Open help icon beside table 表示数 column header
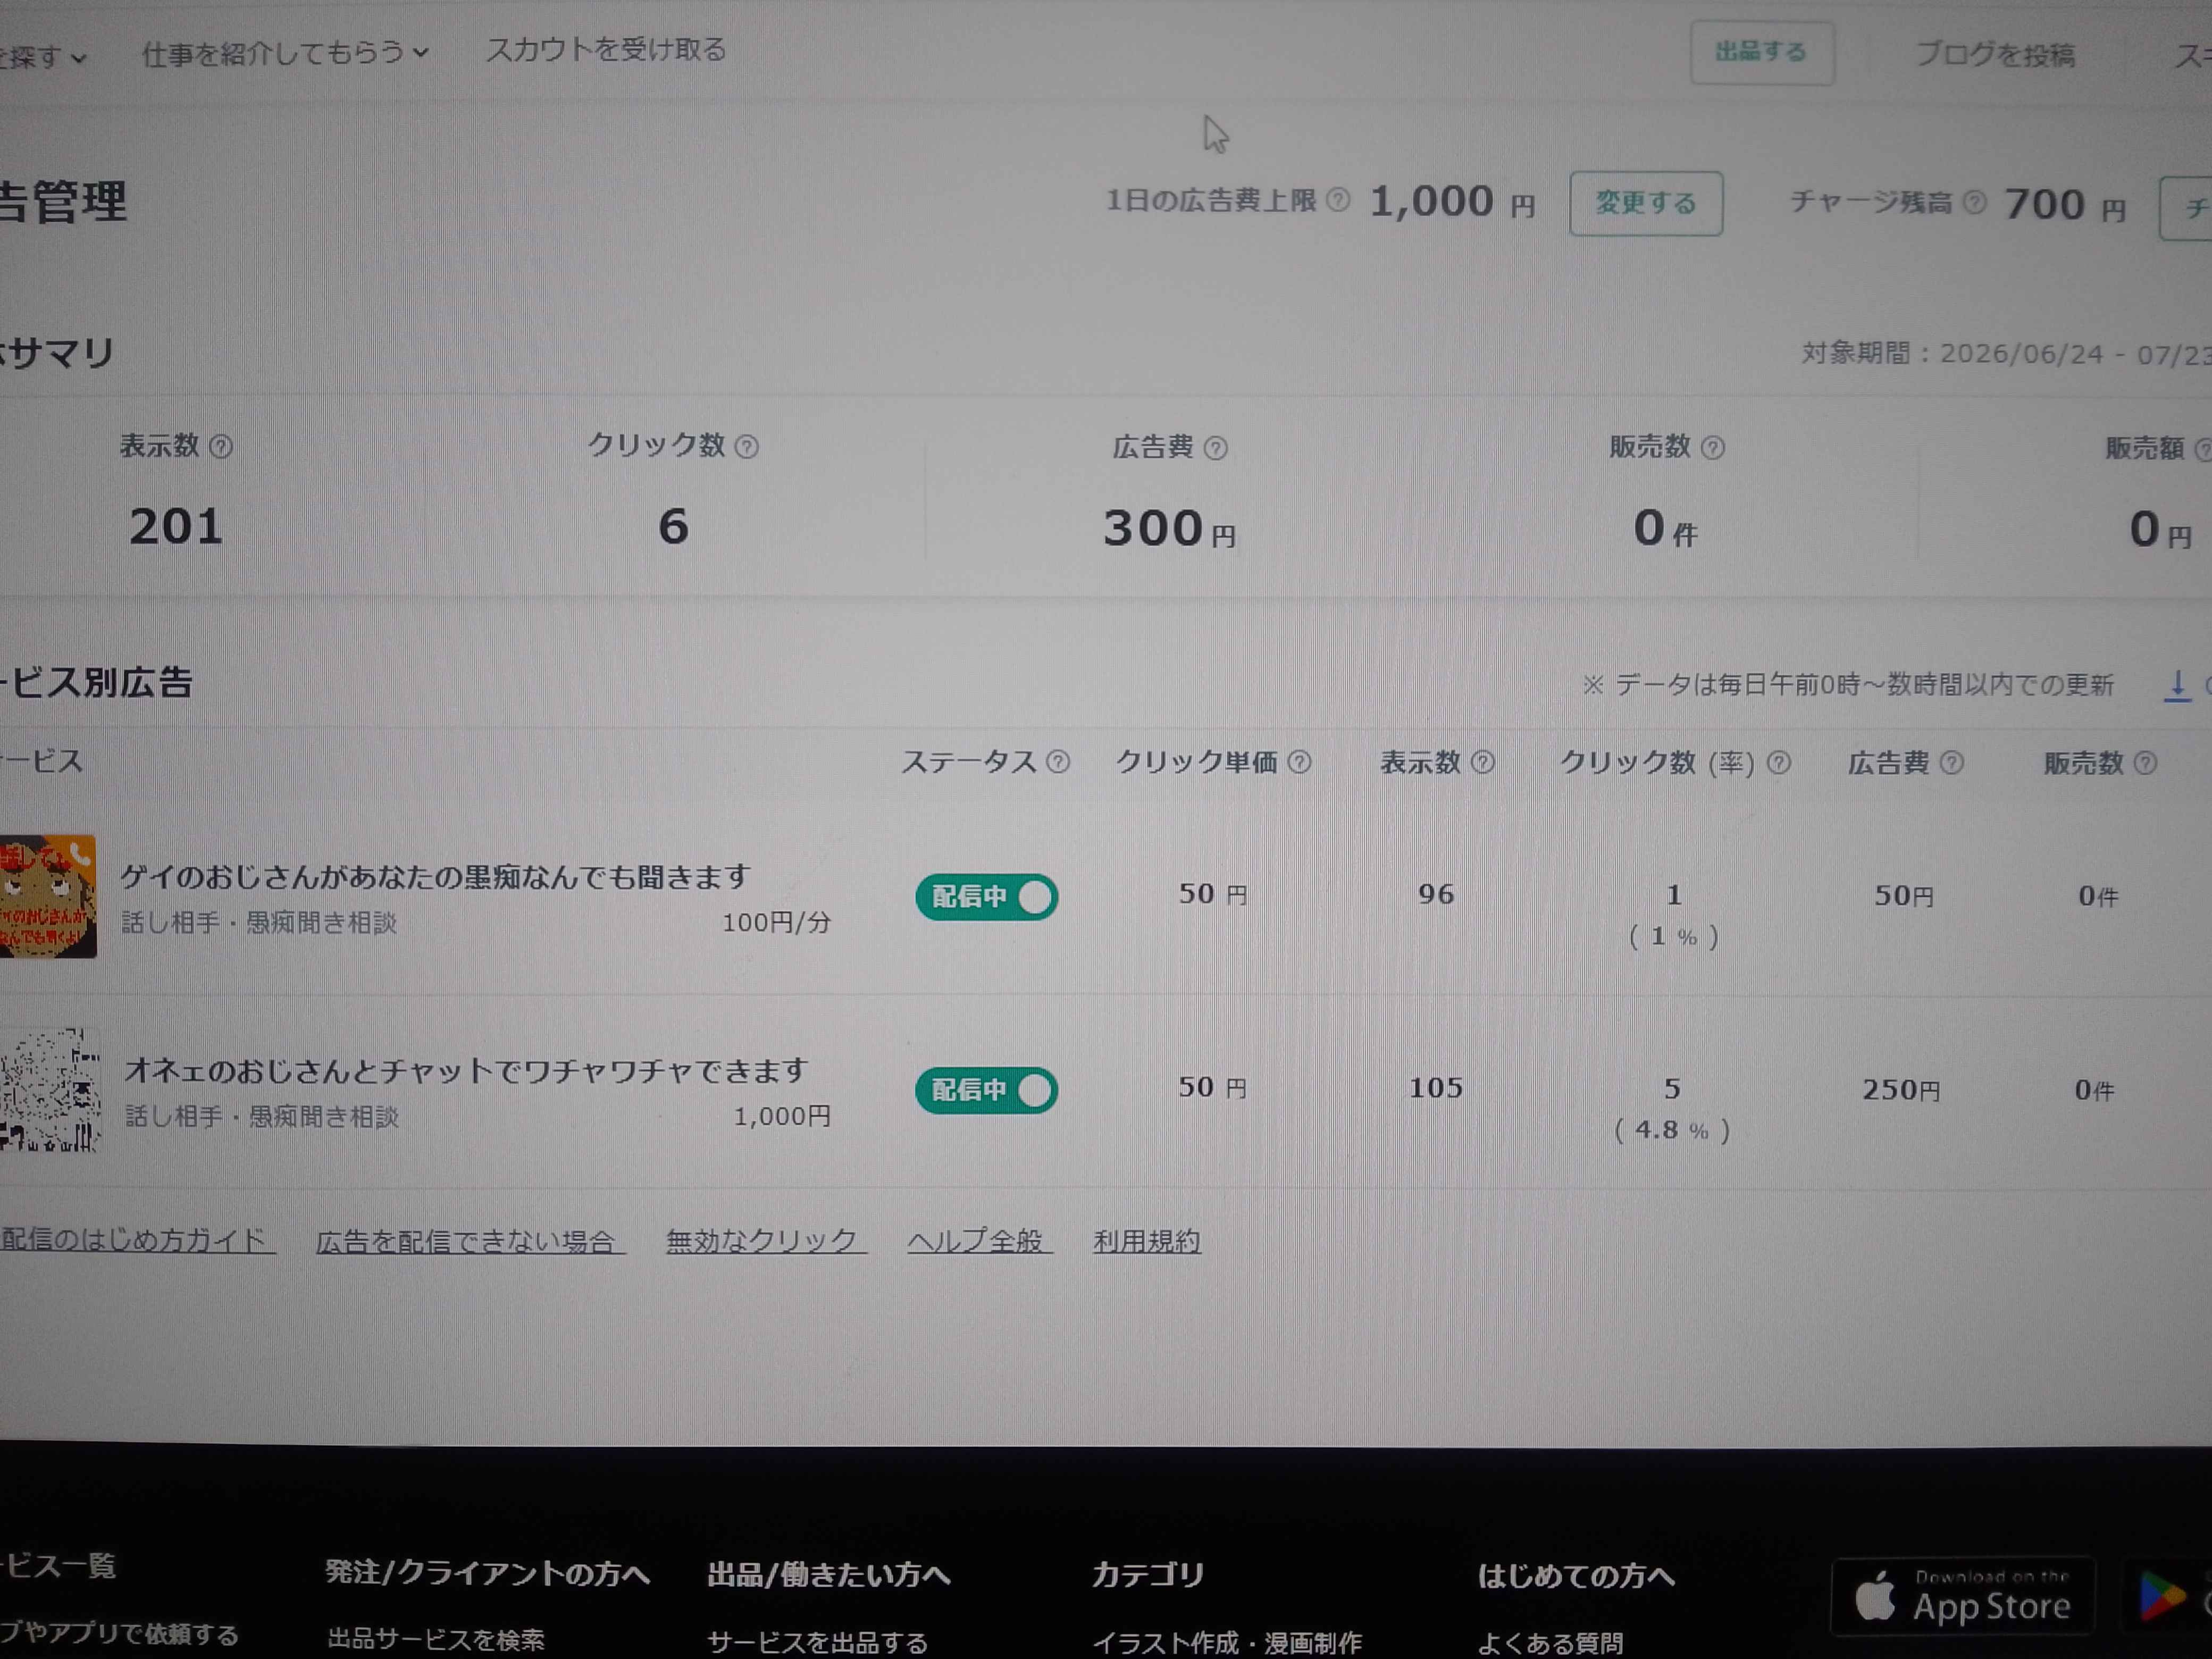 [1483, 763]
